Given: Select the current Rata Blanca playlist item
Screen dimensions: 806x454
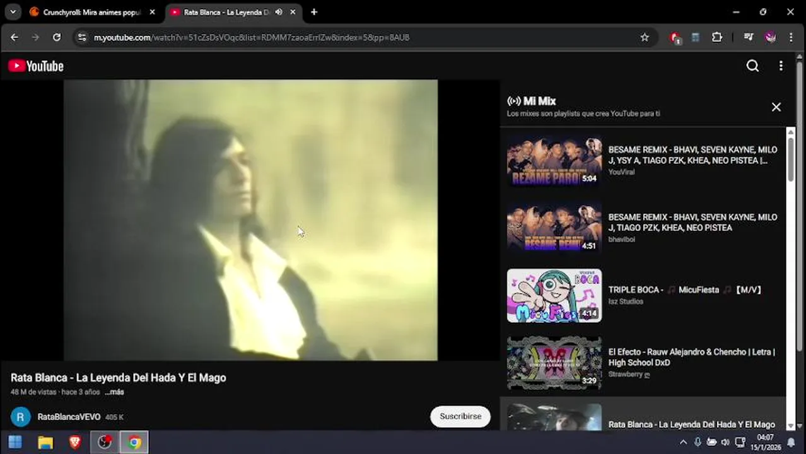Looking at the screenshot, I should coord(643,415).
